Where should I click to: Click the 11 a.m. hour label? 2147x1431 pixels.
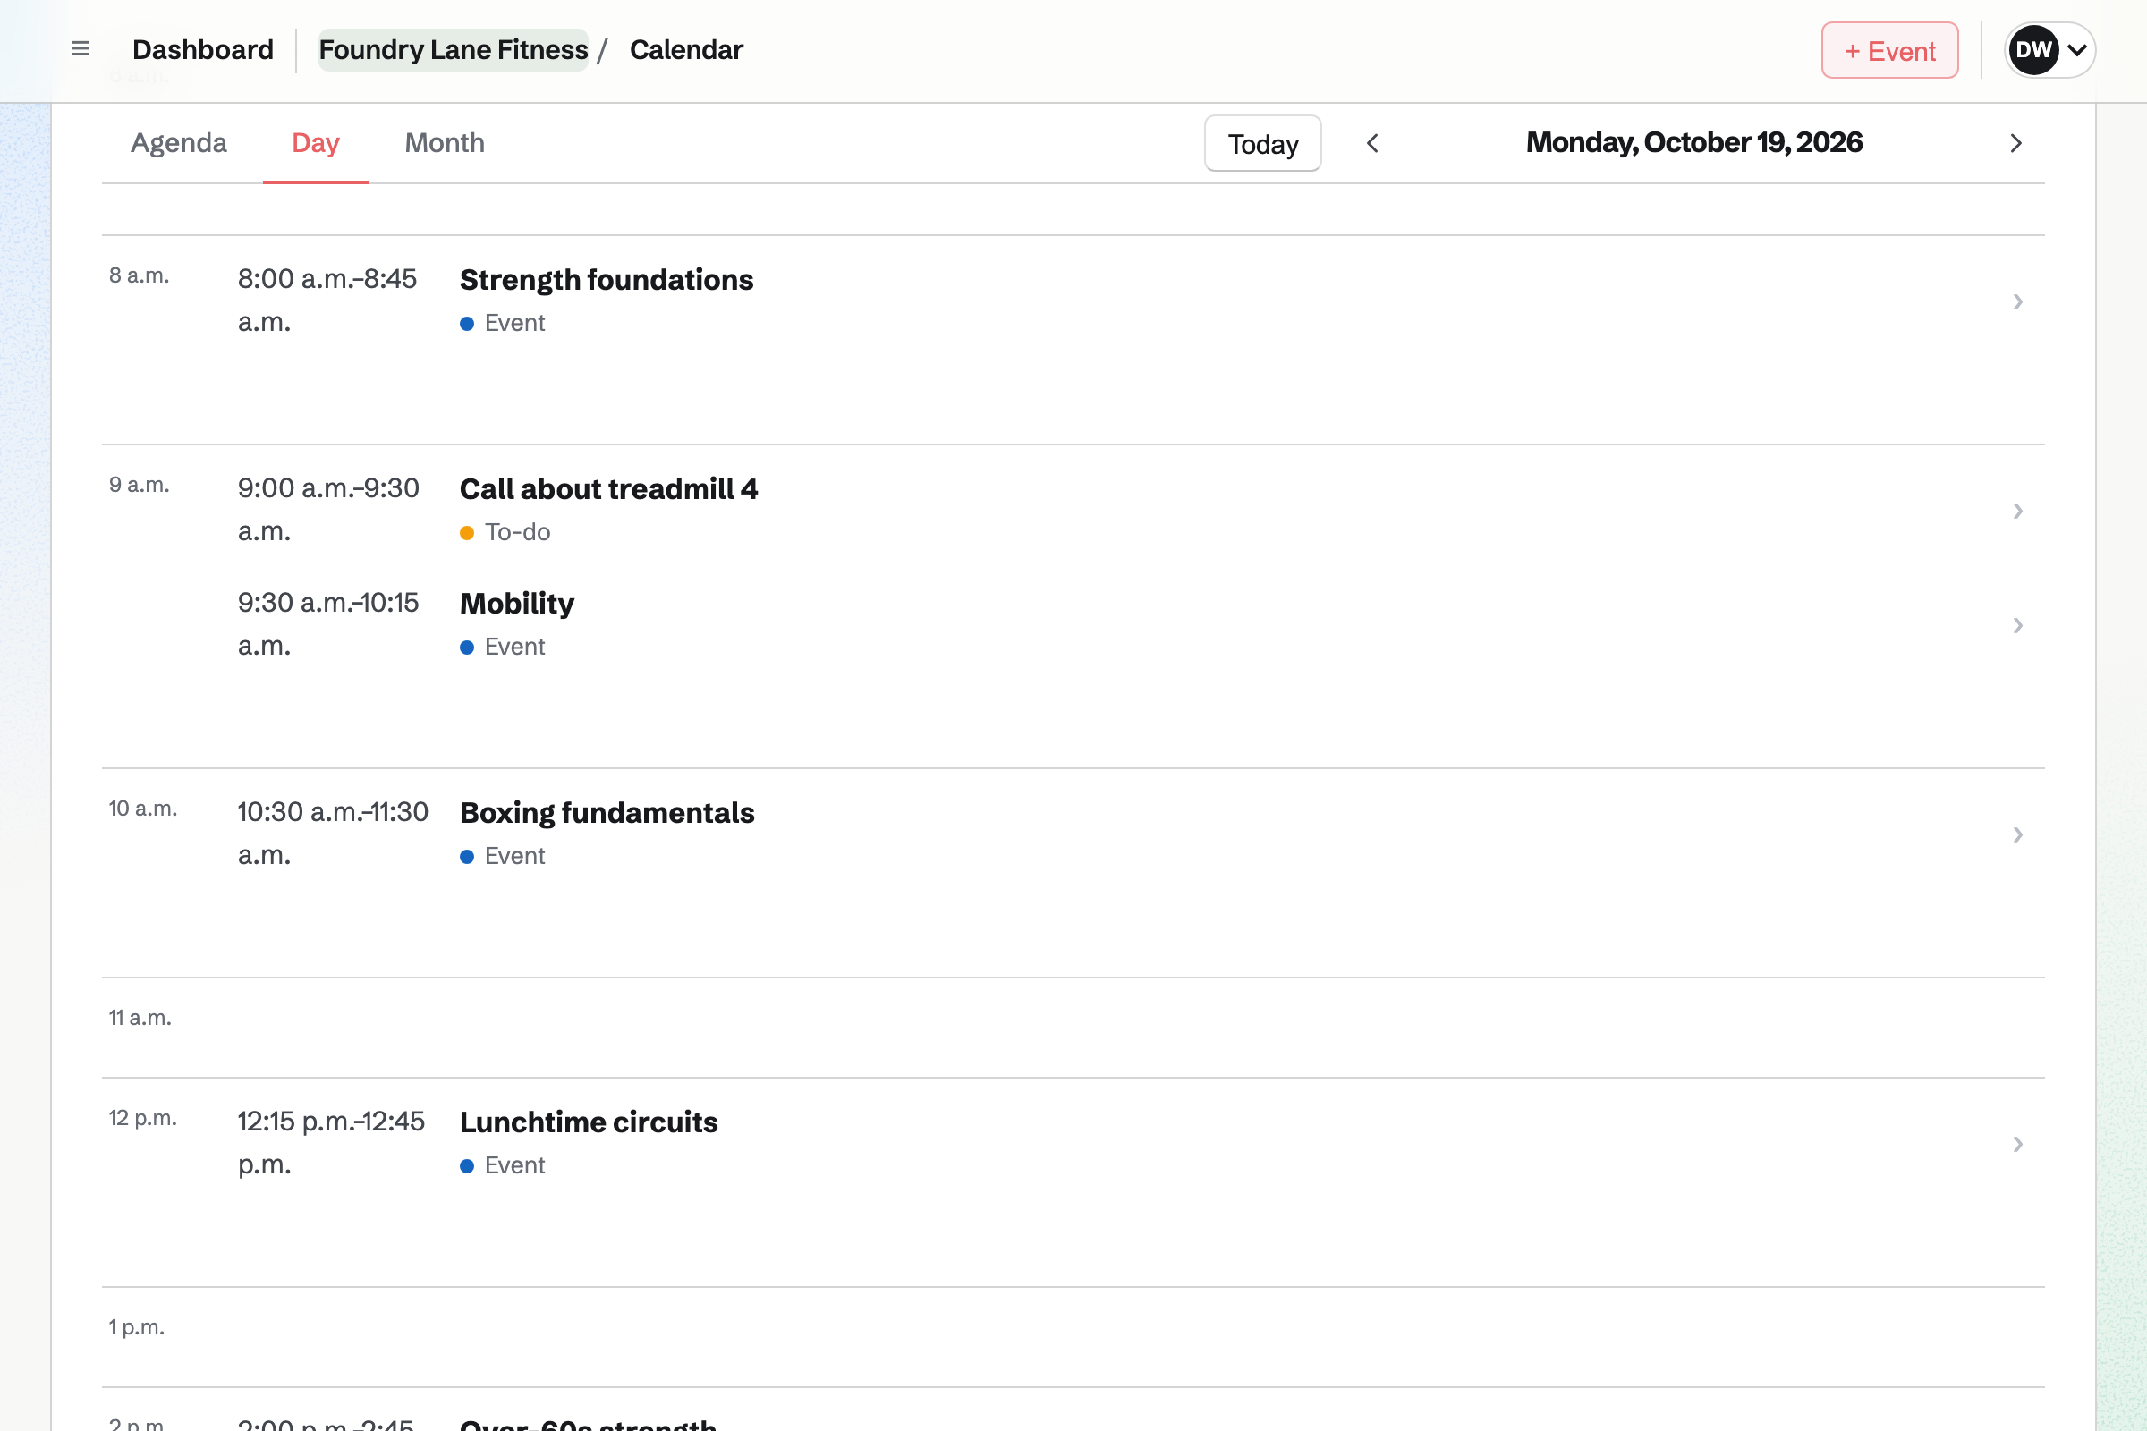(x=140, y=1018)
